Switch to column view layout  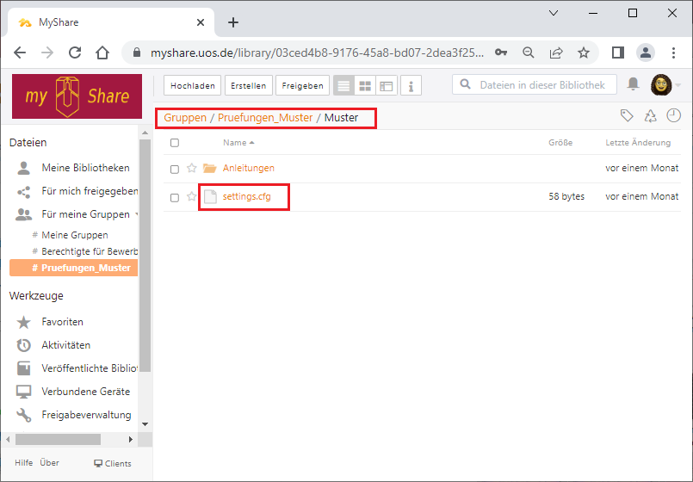tap(387, 86)
